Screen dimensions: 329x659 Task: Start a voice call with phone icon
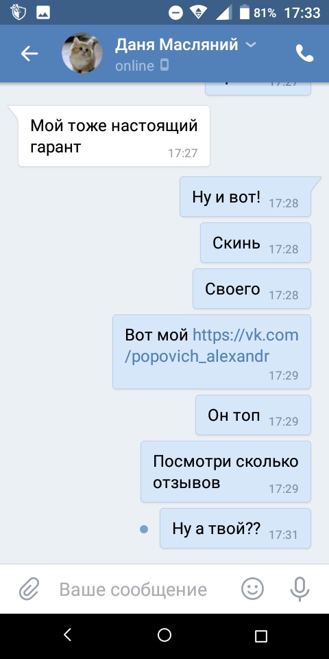coord(304,54)
